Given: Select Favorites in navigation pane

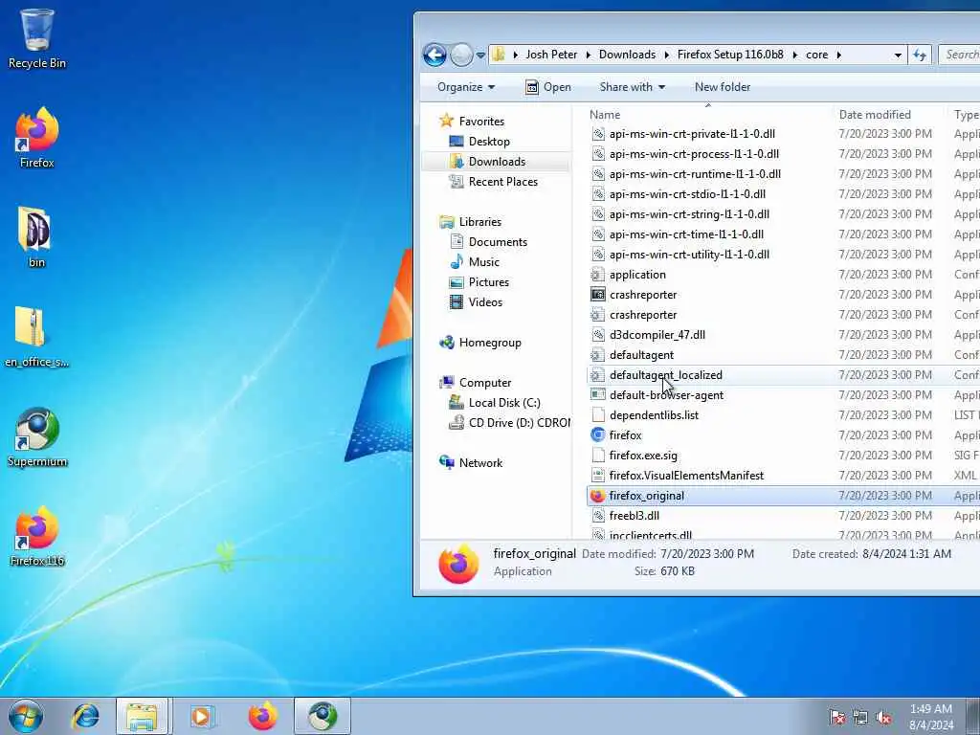Looking at the screenshot, I should tap(481, 122).
